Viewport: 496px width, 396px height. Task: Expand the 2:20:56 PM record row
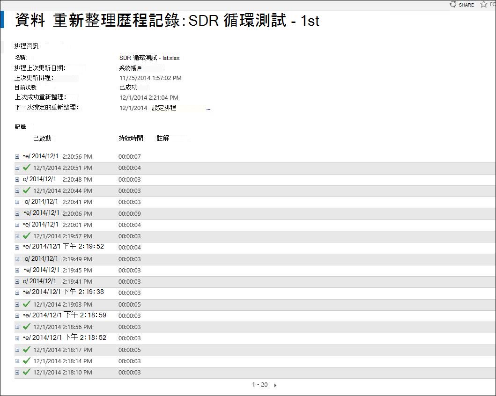tap(17, 157)
